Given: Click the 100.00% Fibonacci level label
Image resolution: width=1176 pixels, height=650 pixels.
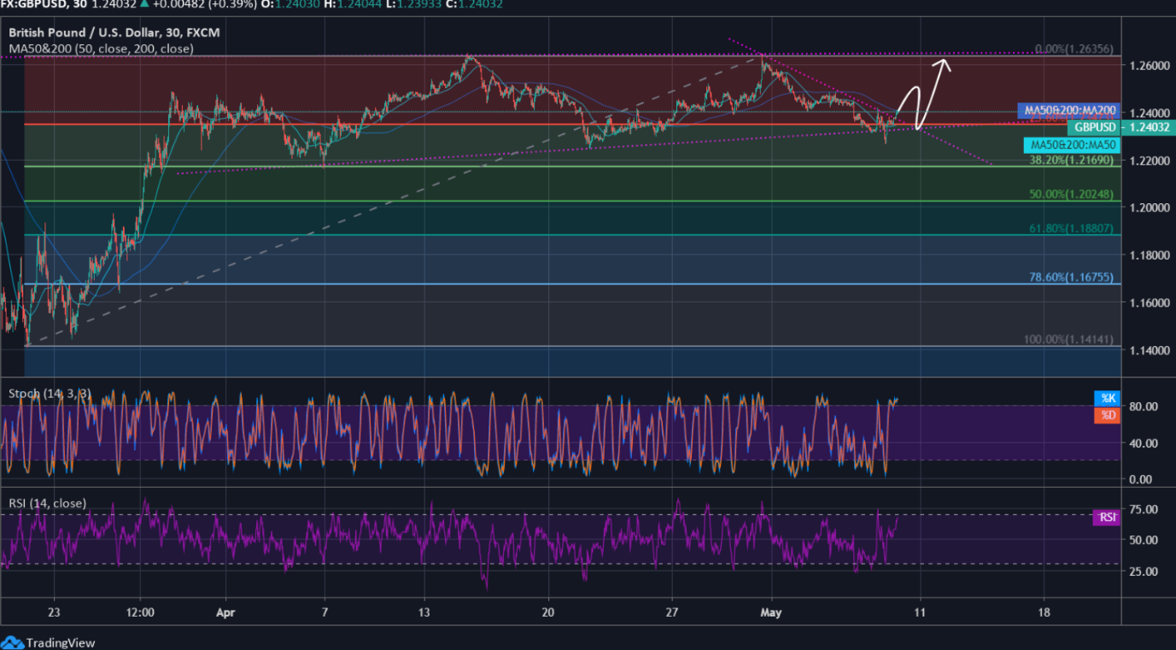Looking at the screenshot, I should tap(1068, 339).
